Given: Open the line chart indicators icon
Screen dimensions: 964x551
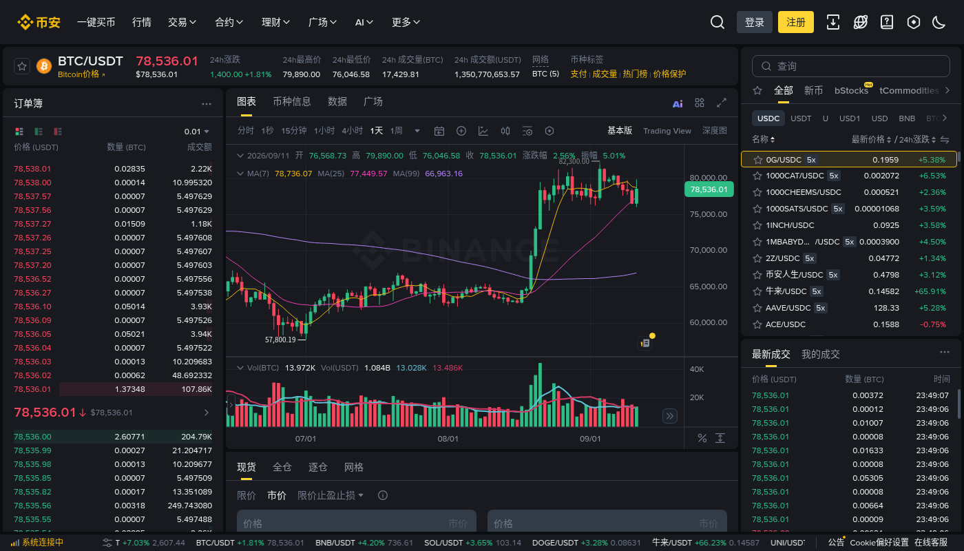Looking at the screenshot, I should 483,131.
